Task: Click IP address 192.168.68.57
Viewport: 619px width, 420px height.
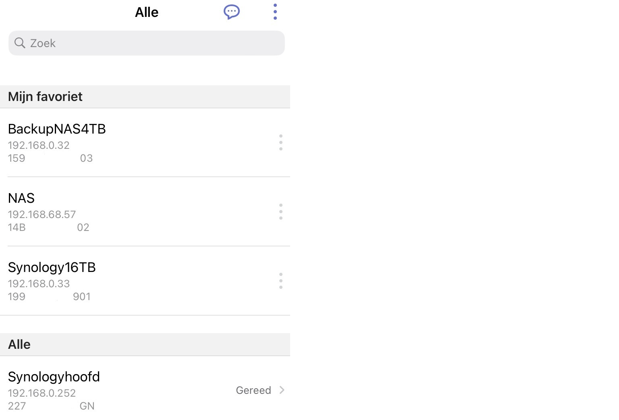Action: (42, 214)
